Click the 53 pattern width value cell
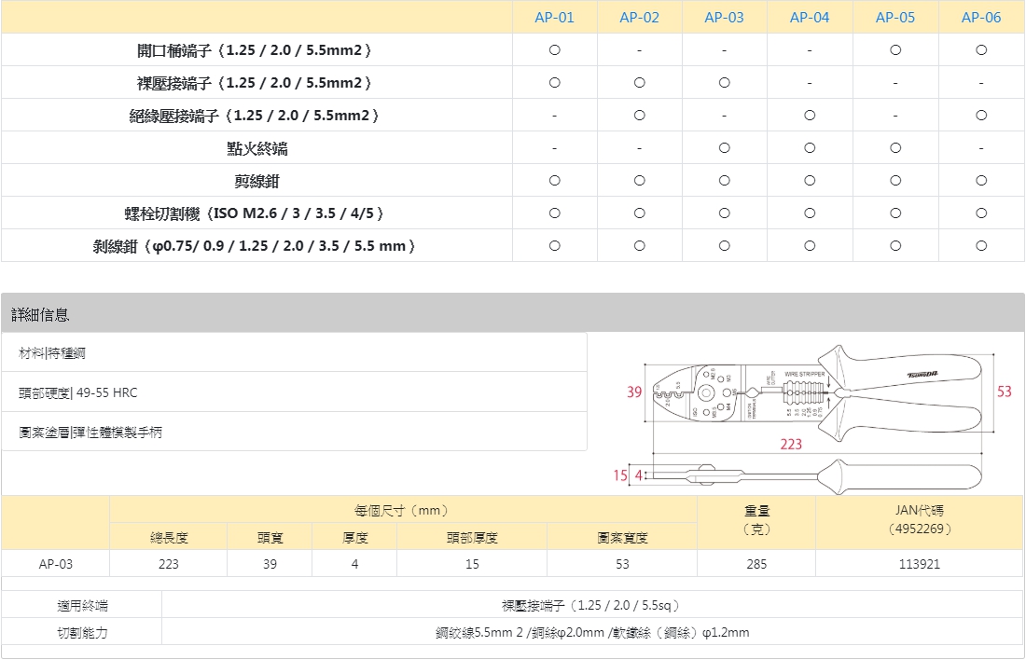This screenshot has height=660, width=1026. (x=621, y=564)
